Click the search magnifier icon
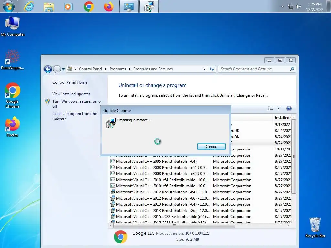331x248 pixels. (292, 69)
